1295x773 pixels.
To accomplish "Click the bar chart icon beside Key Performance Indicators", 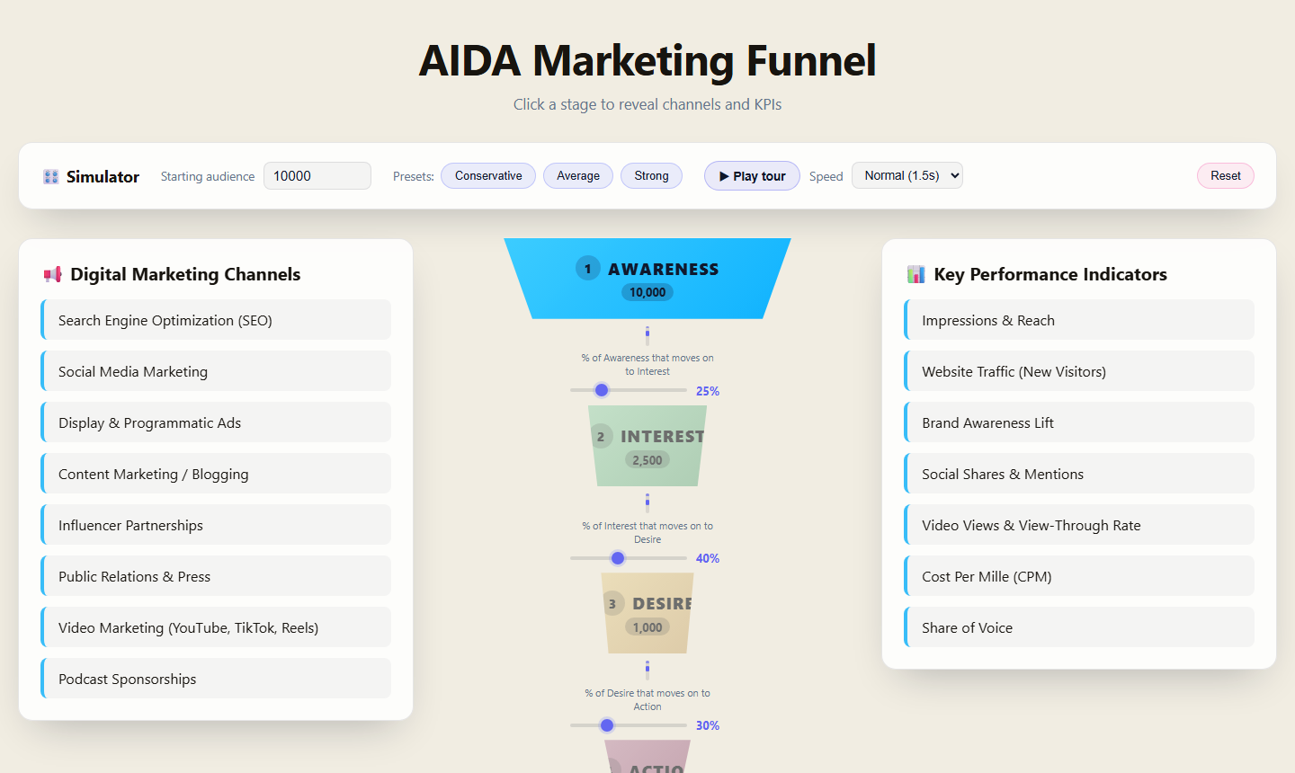I will 915,274.
